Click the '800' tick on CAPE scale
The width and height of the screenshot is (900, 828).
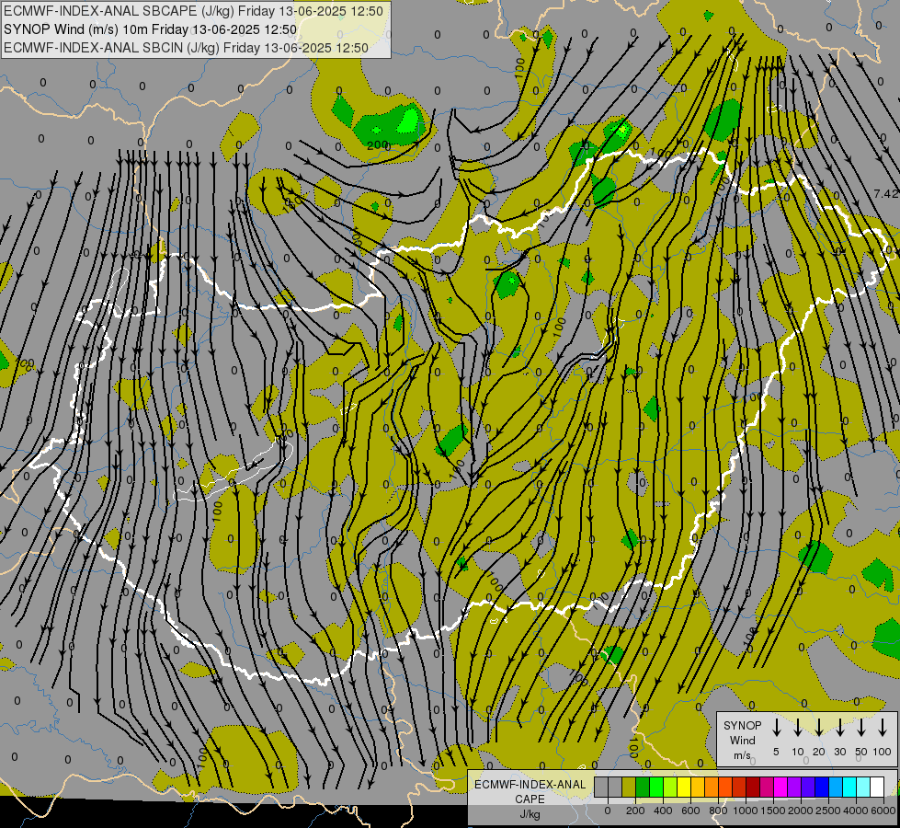(x=718, y=811)
